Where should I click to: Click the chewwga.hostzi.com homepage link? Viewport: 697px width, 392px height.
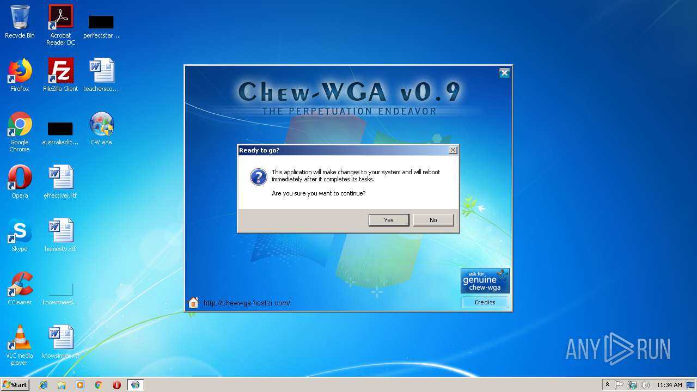point(247,303)
